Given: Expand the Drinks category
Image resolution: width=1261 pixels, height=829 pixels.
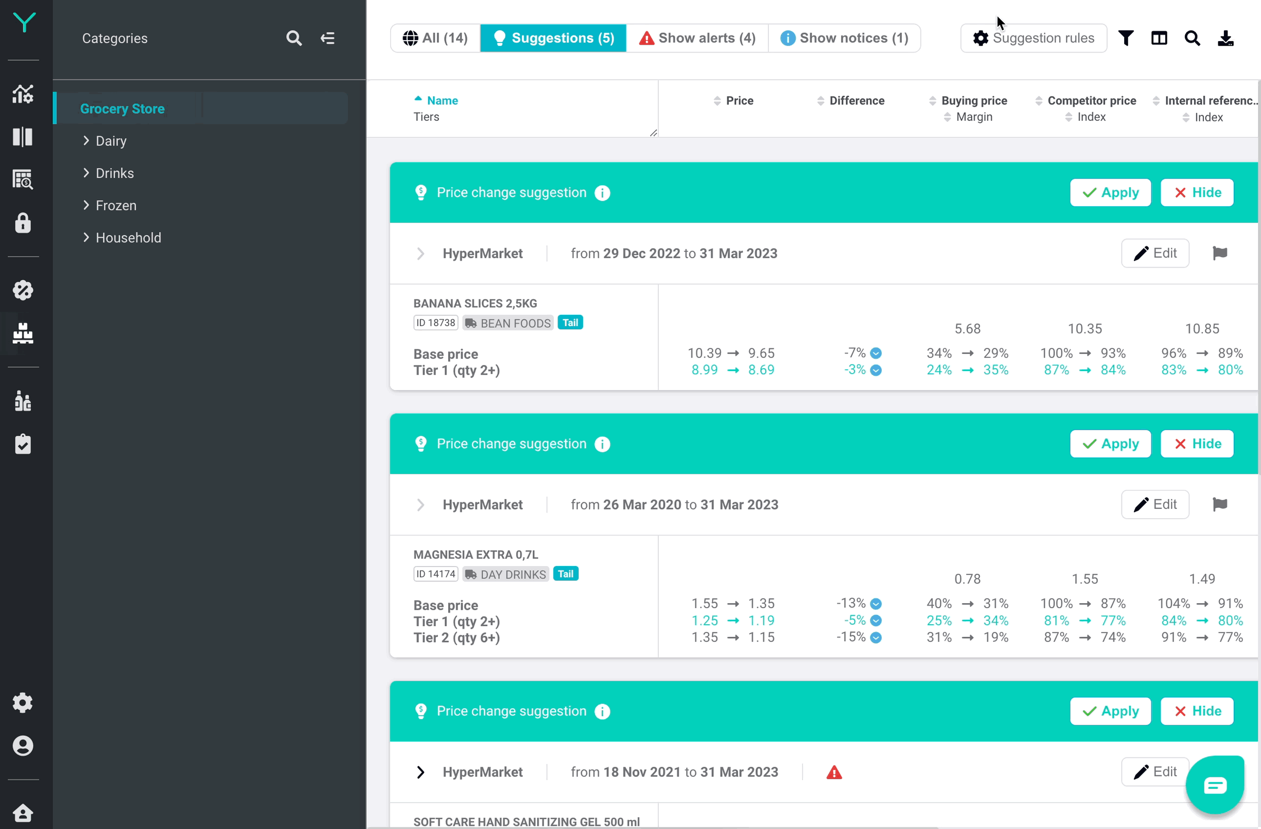Looking at the screenshot, I should pos(86,173).
